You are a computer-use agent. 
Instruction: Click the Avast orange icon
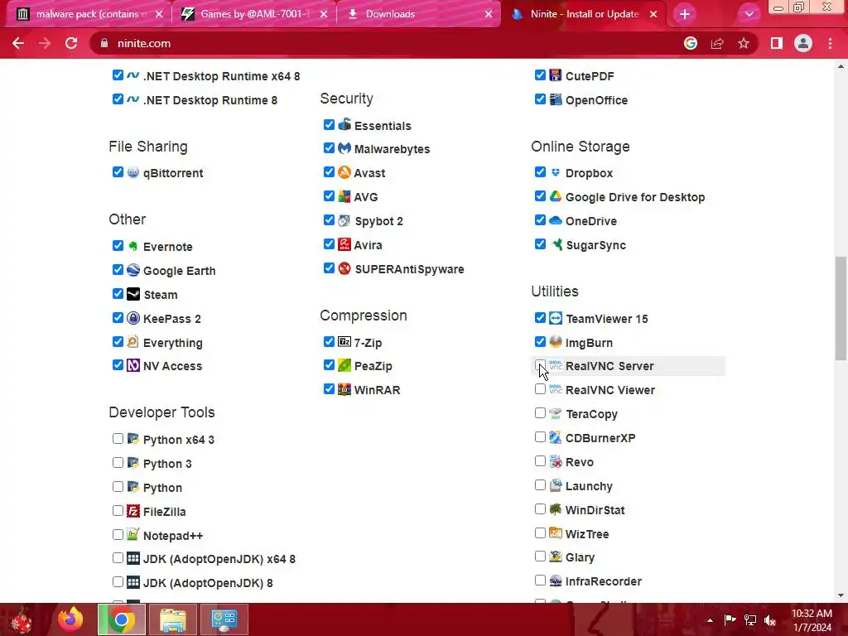tap(344, 172)
